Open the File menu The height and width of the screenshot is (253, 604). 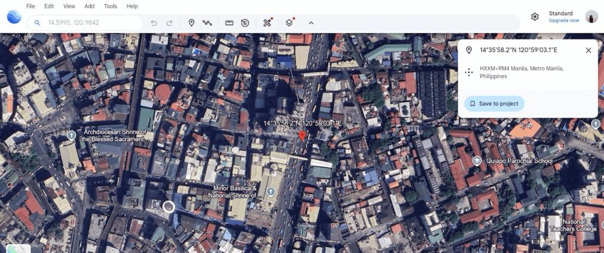[31, 6]
